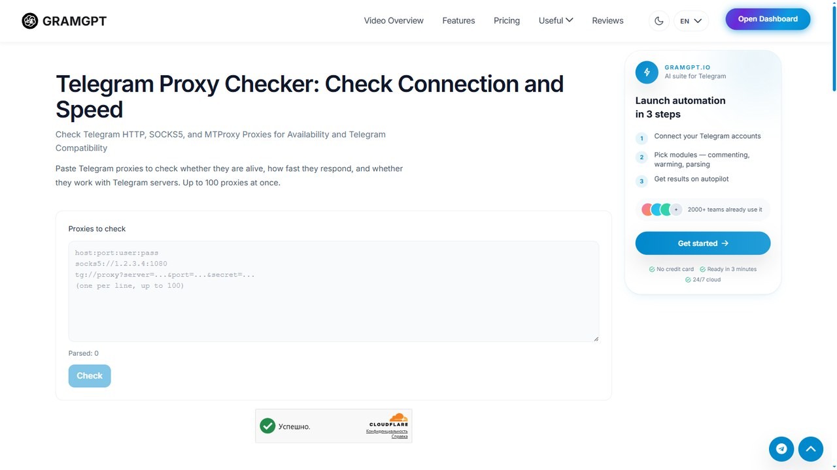Click the Open Dashboard button
The width and height of the screenshot is (837, 470).
[x=768, y=19]
